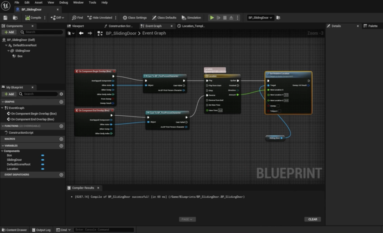Select the DefaultSceneRoot component
Image resolution: width=383 pixels, height=233 pixels.
coord(25,45)
